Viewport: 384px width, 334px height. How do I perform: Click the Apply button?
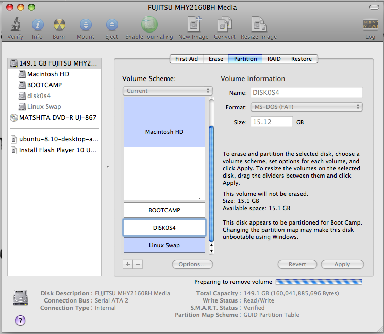(x=342, y=264)
